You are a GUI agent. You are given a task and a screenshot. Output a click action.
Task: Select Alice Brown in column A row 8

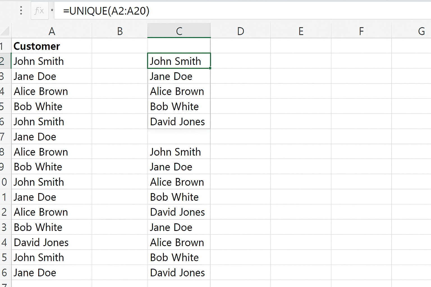[x=52, y=152]
